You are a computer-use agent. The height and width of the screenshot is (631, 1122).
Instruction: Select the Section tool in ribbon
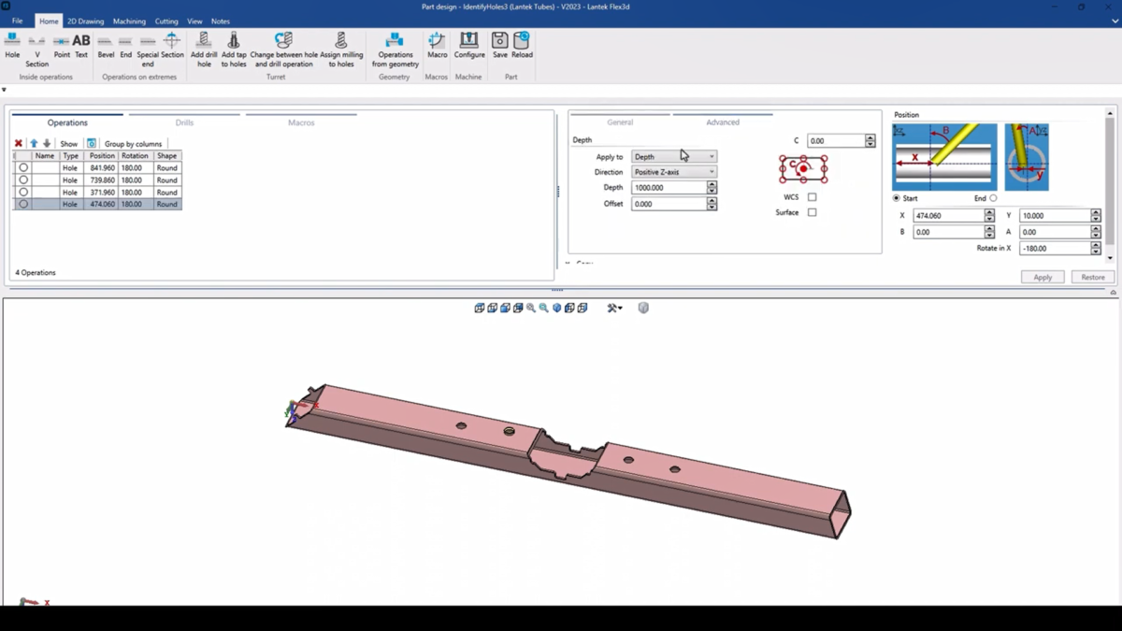pos(172,47)
